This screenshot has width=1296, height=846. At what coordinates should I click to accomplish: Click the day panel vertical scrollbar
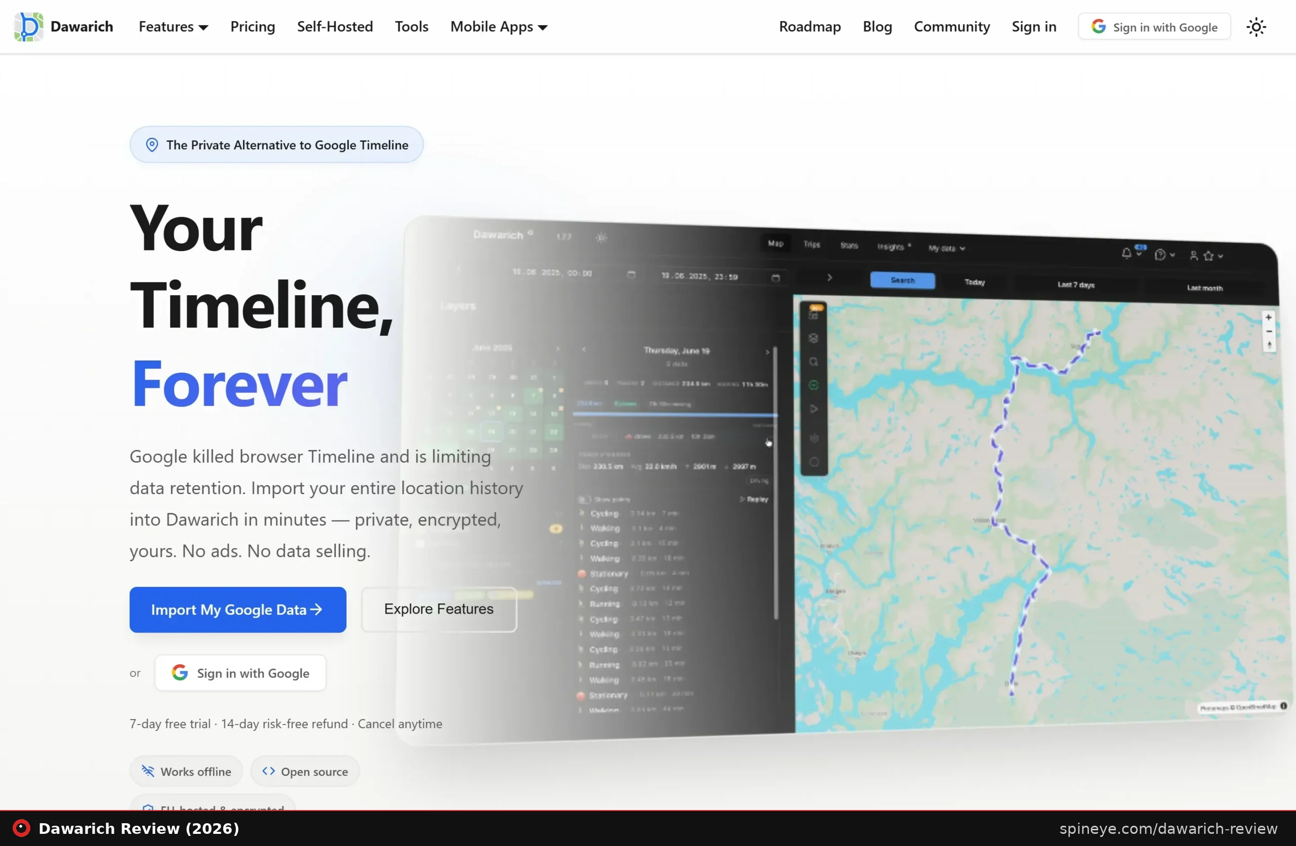775,483
